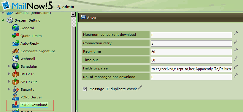This screenshot has height=112, width=243.
Task: Open the Quota Limits icon
Action: click(16, 35)
